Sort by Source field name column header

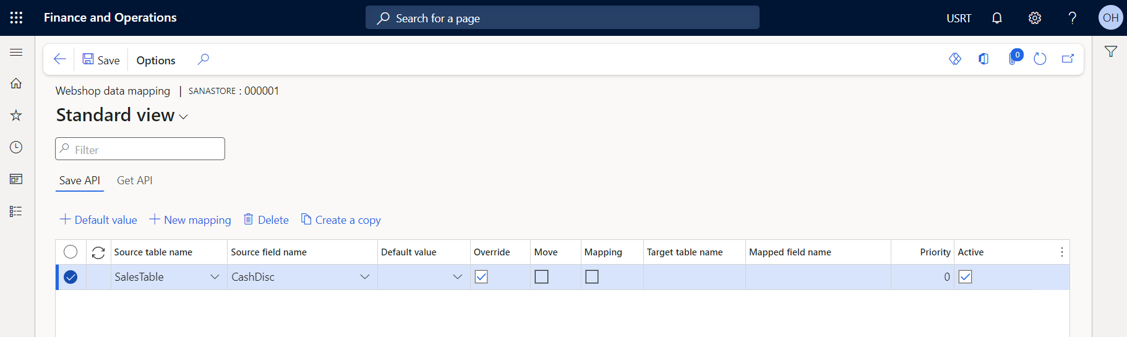tap(269, 252)
